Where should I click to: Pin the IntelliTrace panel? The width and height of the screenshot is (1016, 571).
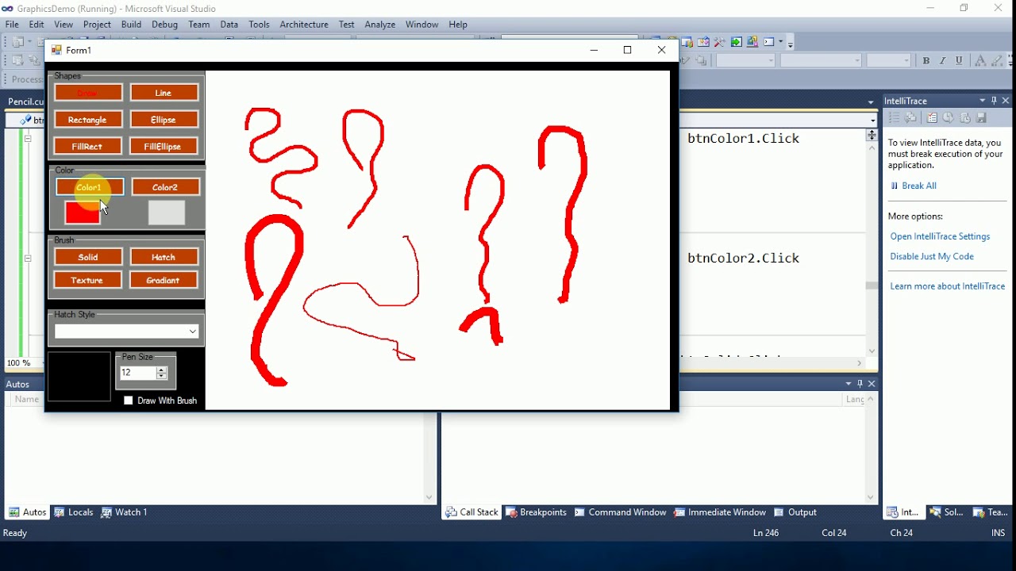click(x=995, y=101)
